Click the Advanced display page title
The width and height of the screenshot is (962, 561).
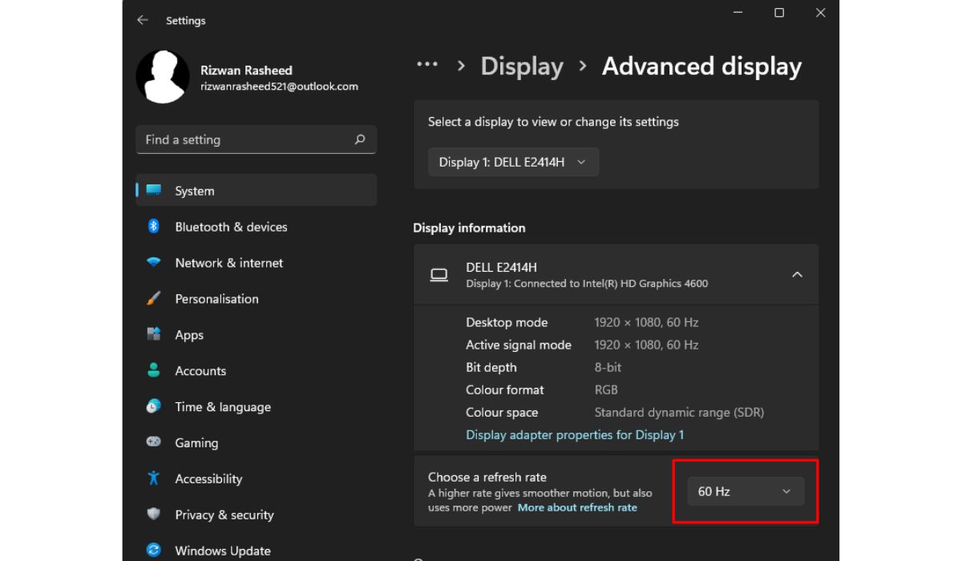(x=701, y=67)
